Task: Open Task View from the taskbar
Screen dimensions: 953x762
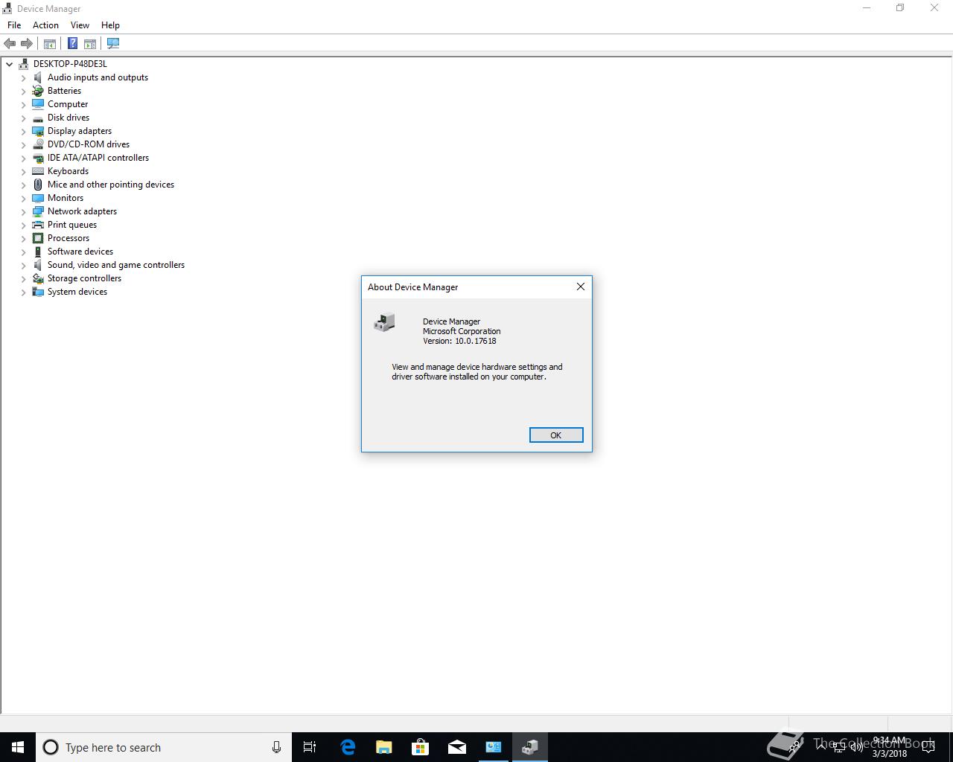Action: tap(310, 747)
